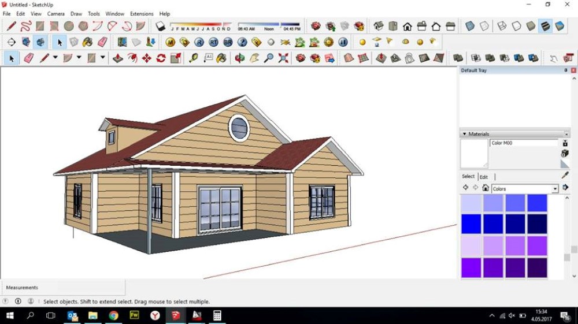Select the Circle drawing tool
Viewport: 578px width, 324px height.
pyautogui.click(x=69, y=26)
